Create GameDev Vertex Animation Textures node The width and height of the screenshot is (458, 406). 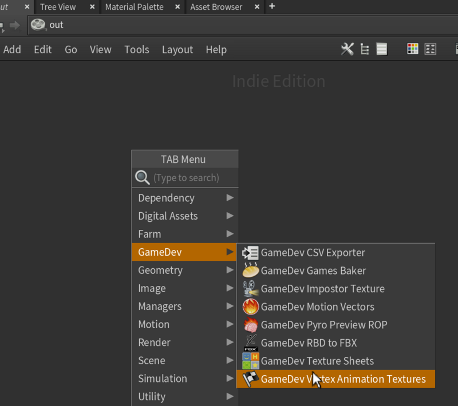point(335,379)
